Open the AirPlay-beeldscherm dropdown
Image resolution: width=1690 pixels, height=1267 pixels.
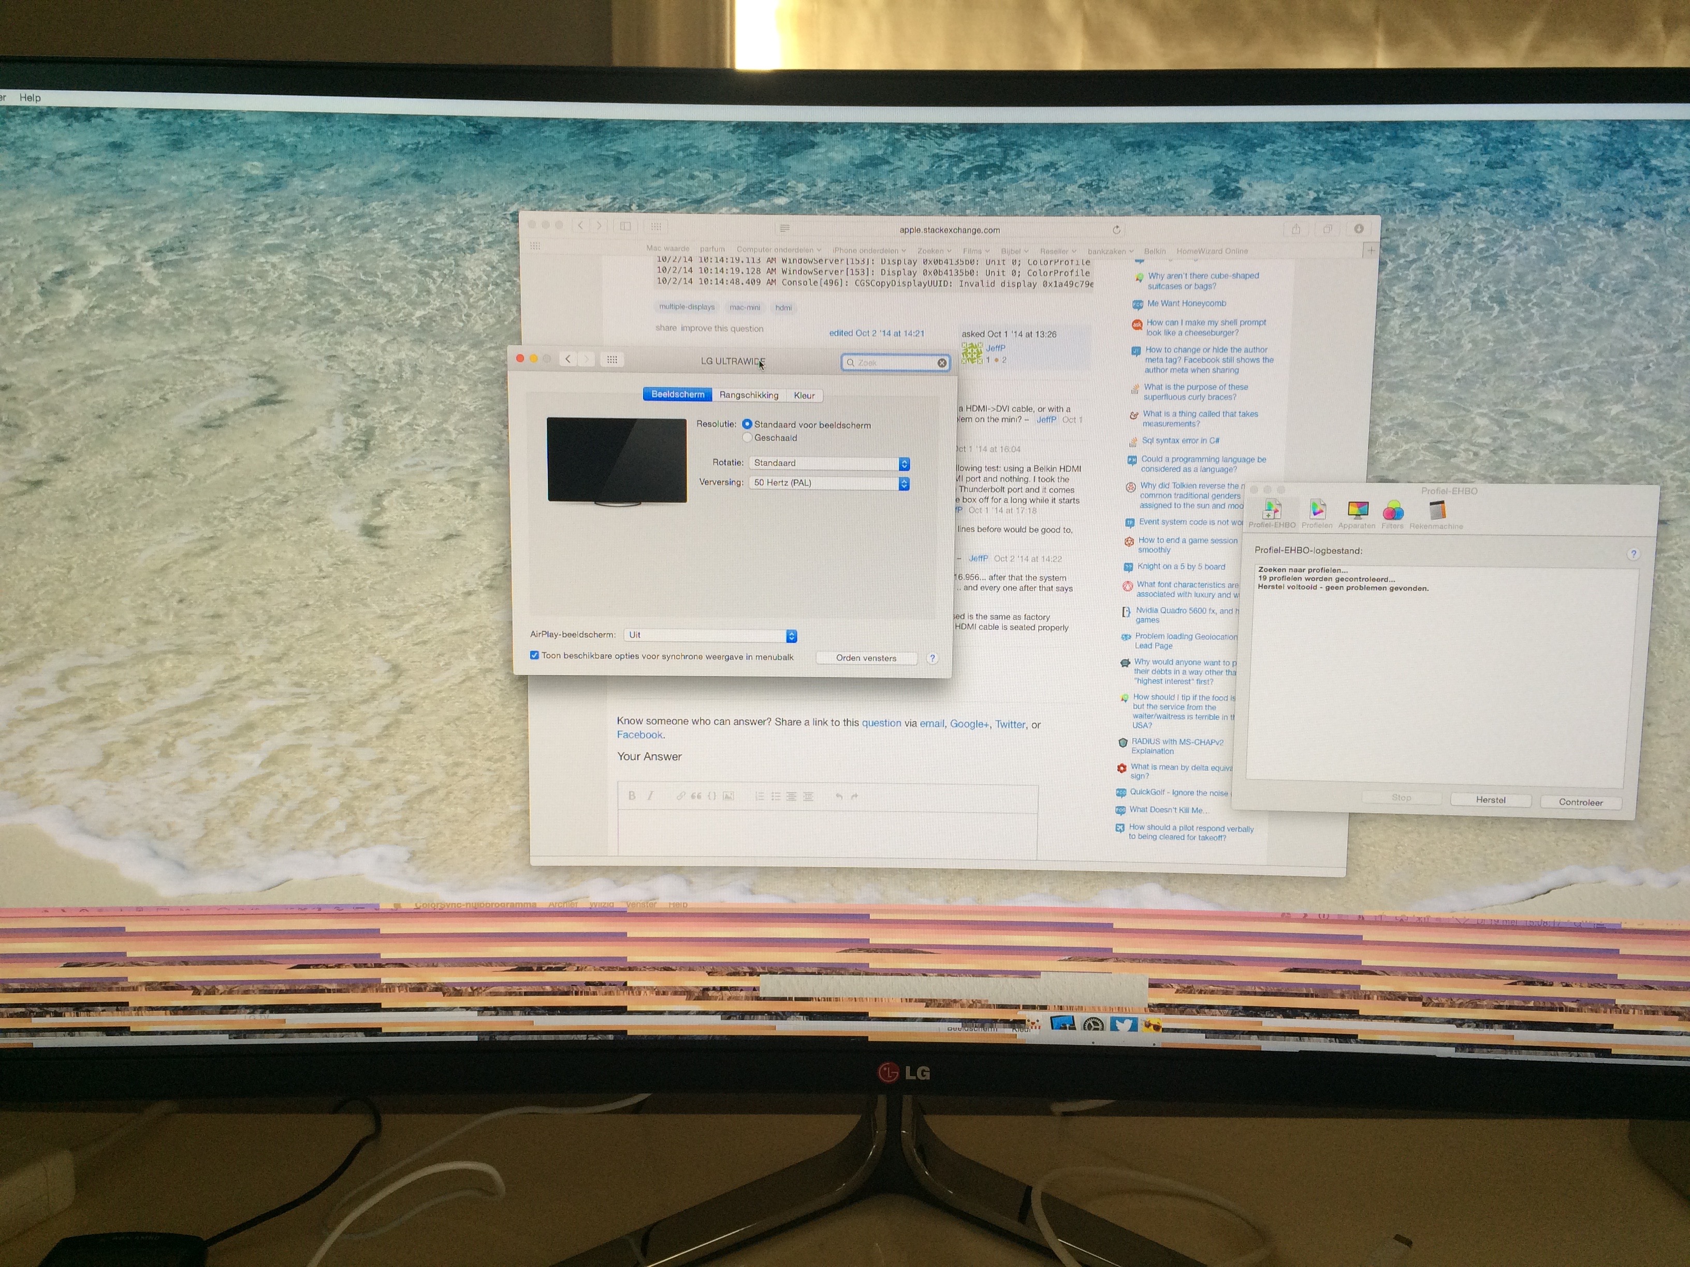click(x=710, y=636)
